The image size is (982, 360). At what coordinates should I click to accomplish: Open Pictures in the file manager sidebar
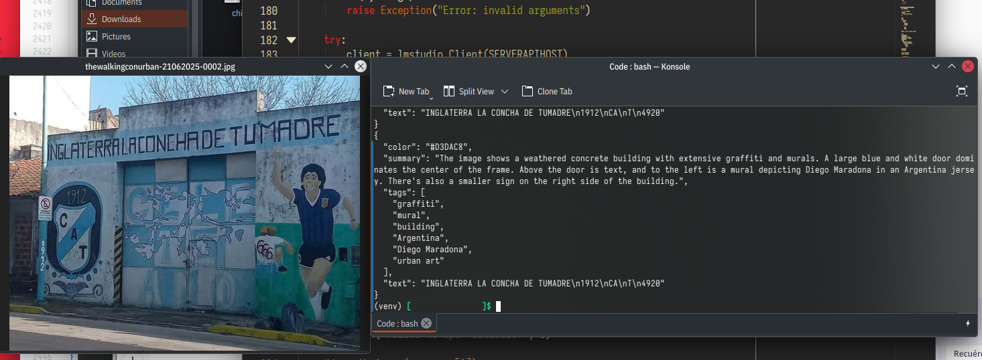pyautogui.click(x=135, y=37)
